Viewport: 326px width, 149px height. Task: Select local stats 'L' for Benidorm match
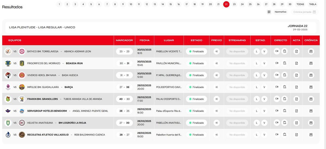256,111
